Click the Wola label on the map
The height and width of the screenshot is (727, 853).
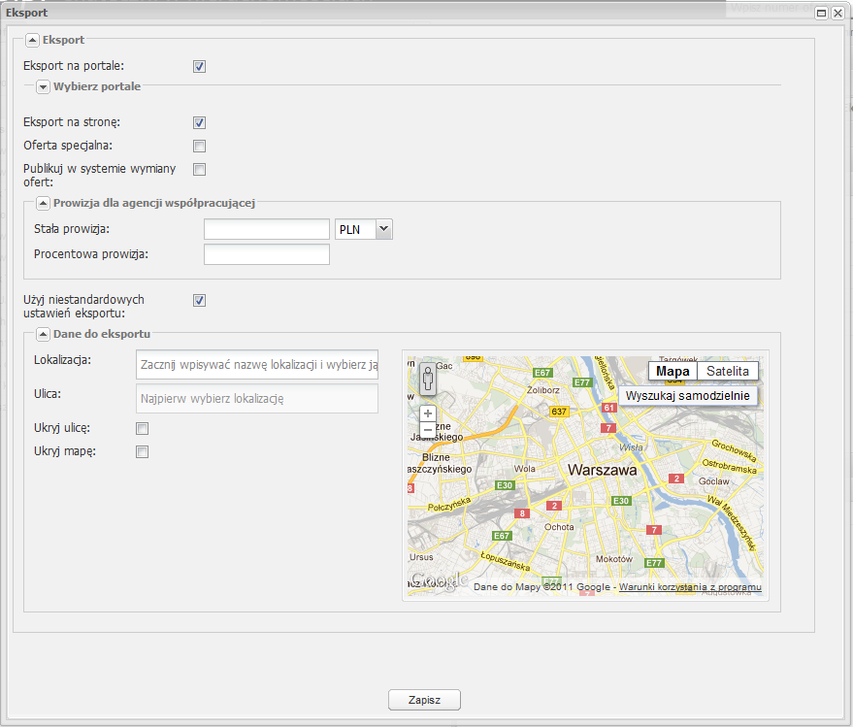pyautogui.click(x=524, y=469)
